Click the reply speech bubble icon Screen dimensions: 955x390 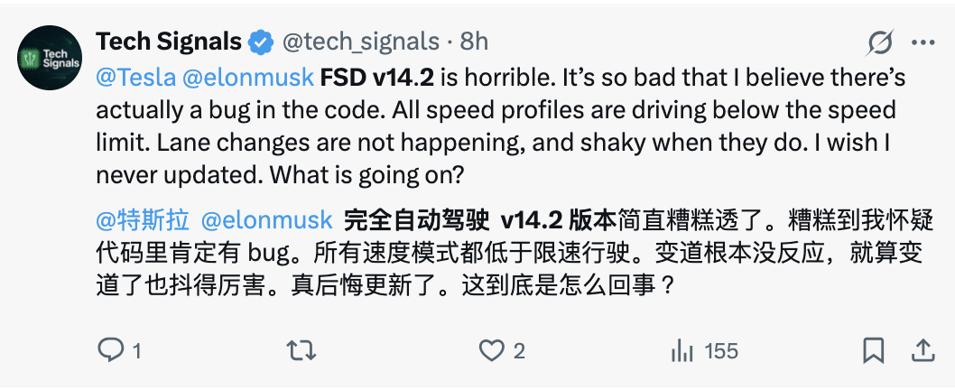[110, 350]
